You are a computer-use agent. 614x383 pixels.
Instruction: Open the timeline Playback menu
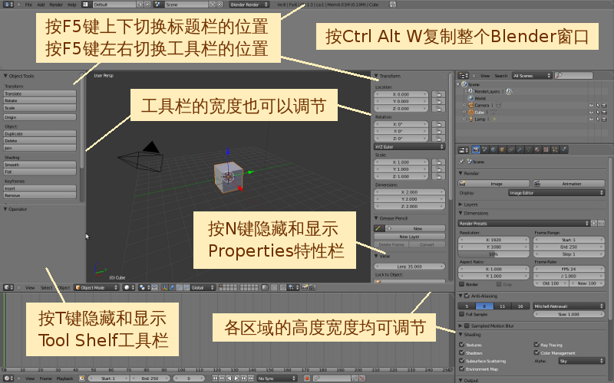coord(65,378)
